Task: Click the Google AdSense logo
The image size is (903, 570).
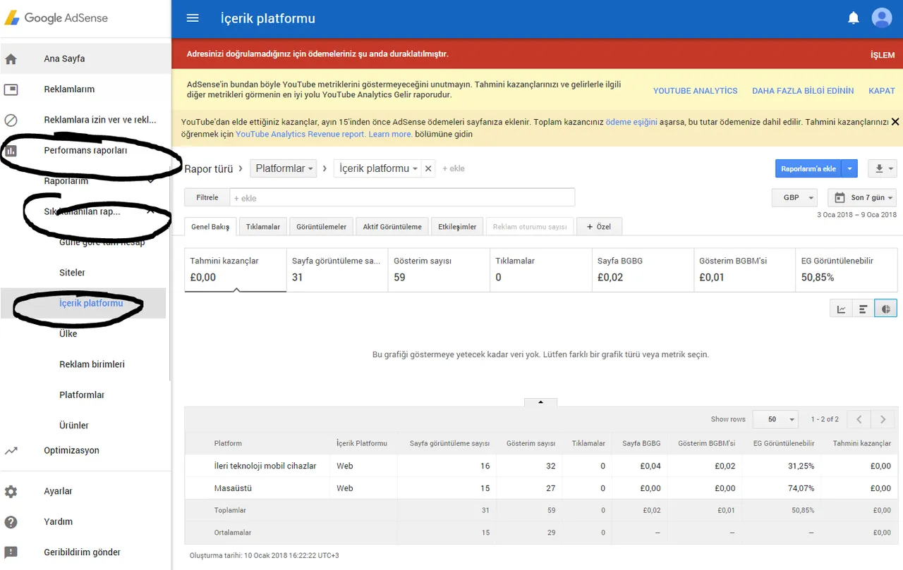Action: tap(56, 18)
